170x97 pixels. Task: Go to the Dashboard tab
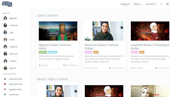click(125, 4)
